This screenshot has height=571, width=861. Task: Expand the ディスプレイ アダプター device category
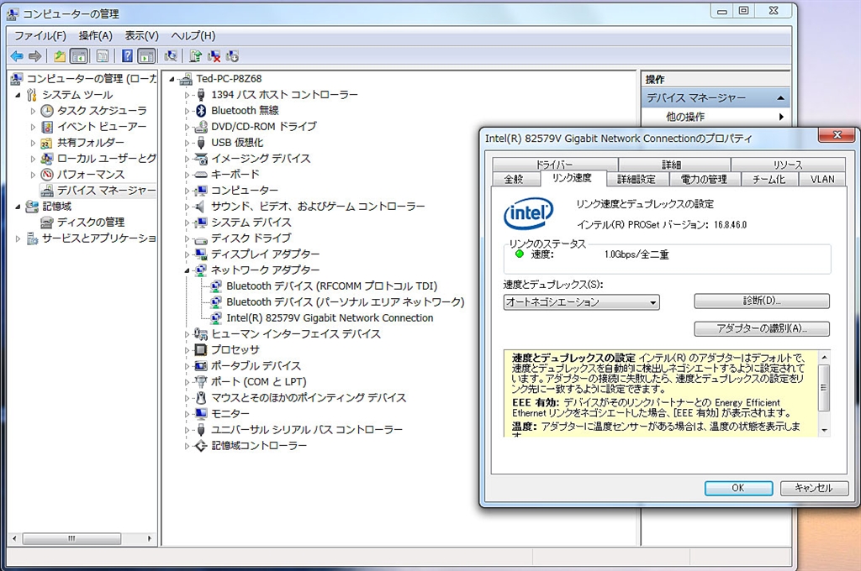pos(187,254)
